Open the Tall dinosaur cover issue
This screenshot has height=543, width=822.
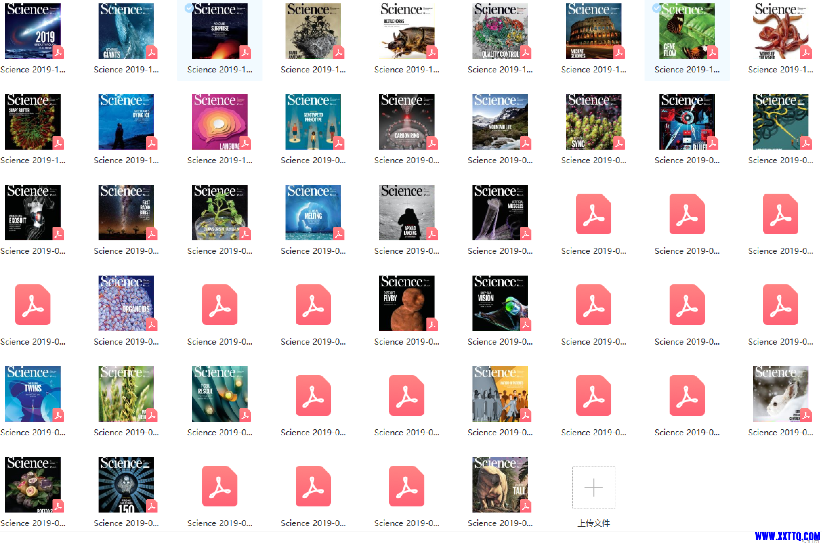pos(500,485)
